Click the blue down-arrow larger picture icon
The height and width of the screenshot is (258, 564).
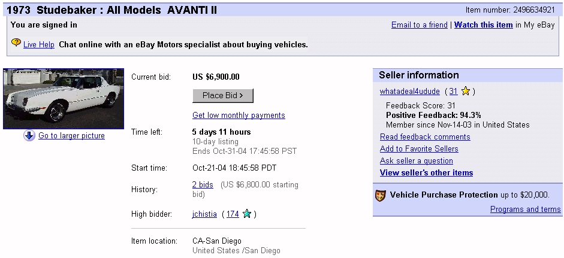tap(29, 136)
